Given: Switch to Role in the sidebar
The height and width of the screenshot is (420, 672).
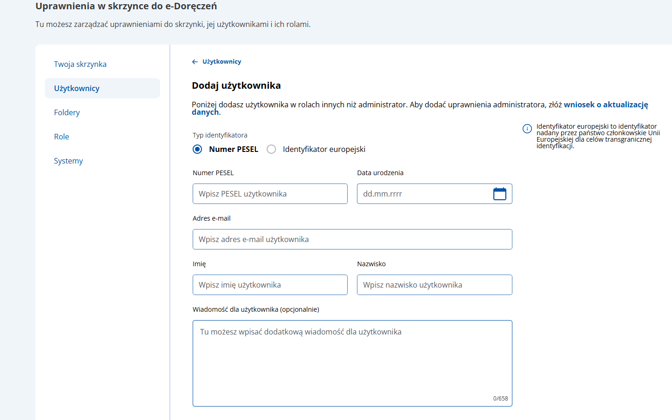Looking at the screenshot, I should tap(61, 137).
